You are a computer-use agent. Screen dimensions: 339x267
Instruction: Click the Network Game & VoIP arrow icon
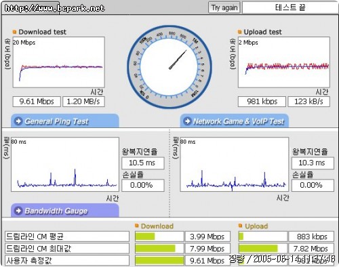187,121
